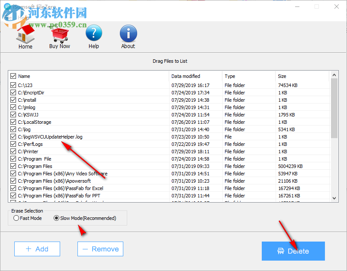Viewport: 347px width, 271px height.
Task: Toggle the select-all checkbox in Name header
Action: click(13, 76)
